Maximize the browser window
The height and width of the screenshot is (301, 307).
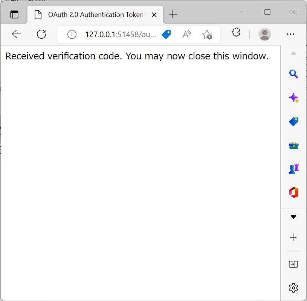[x=267, y=12]
